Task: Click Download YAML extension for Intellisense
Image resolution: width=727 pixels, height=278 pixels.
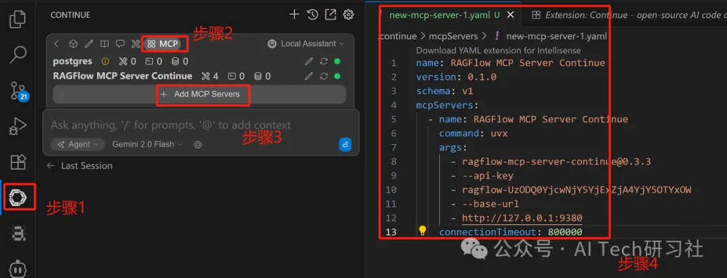Action: [x=498, y=50]
